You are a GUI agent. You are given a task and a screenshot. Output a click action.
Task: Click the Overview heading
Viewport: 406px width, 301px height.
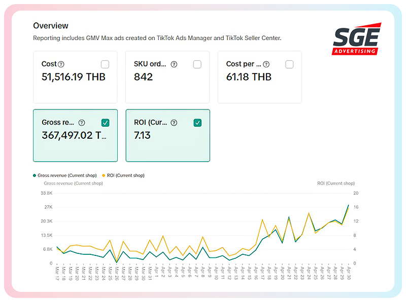click(51, 26)
